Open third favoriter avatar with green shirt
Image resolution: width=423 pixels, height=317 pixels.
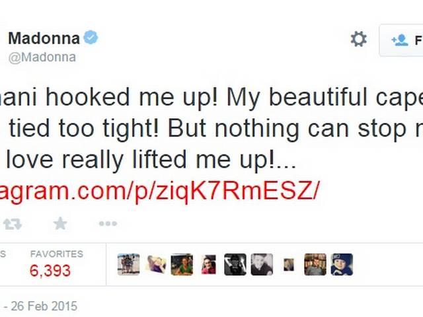182,264
